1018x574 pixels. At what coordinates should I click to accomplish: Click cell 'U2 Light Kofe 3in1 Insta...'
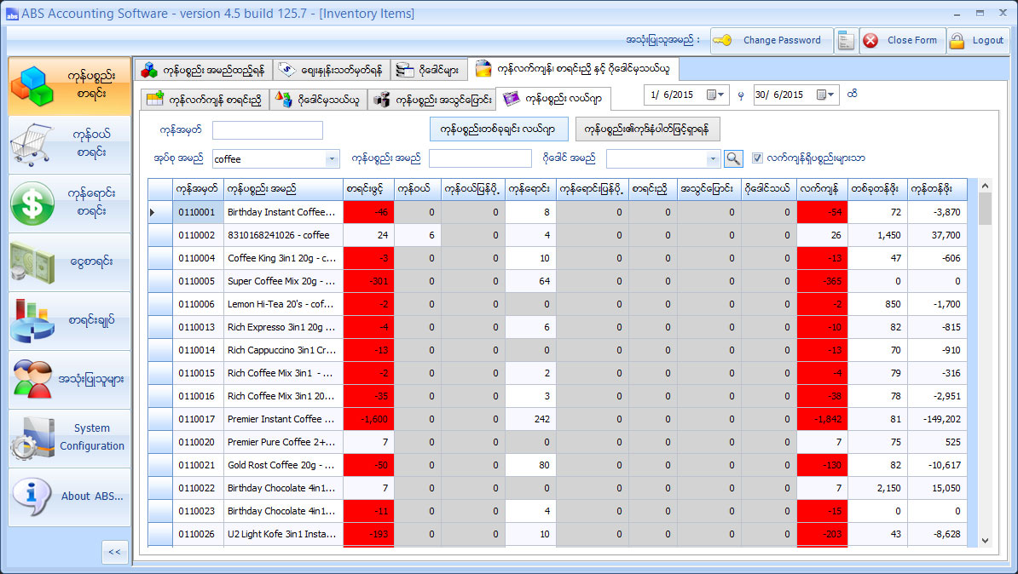coord(284,535)
